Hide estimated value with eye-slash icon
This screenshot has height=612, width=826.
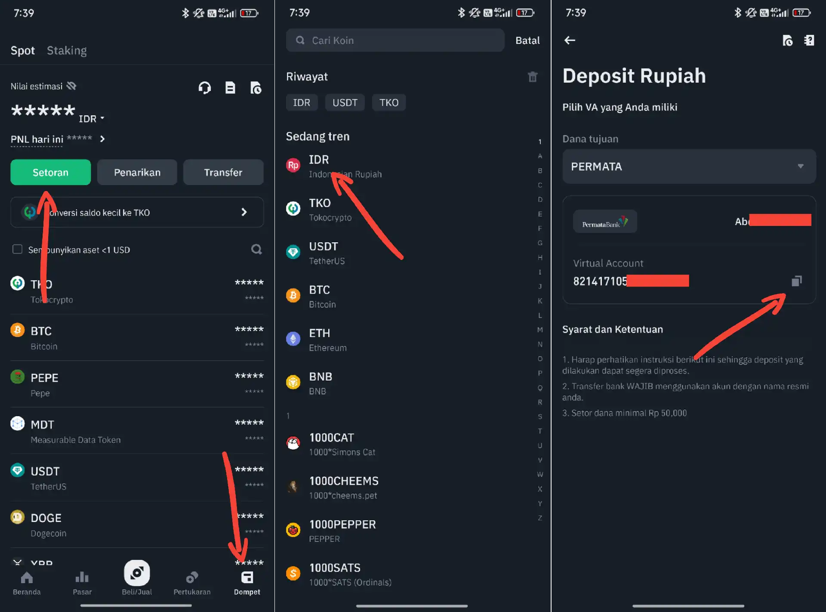click(71, 86)
